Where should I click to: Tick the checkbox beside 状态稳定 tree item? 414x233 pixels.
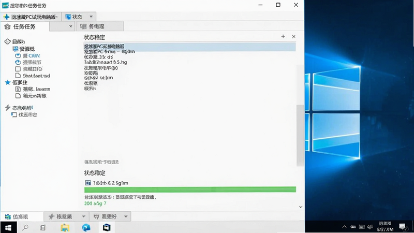(14, 114)
